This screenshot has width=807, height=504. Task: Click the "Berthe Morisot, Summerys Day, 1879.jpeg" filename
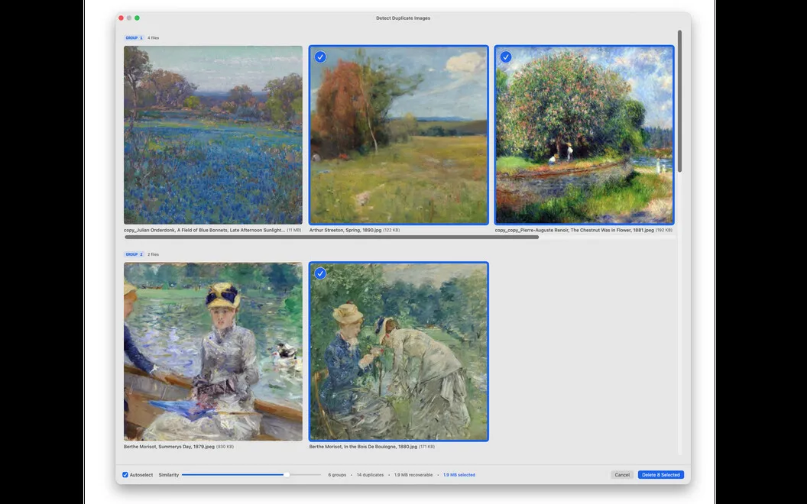tap(169, 447)
